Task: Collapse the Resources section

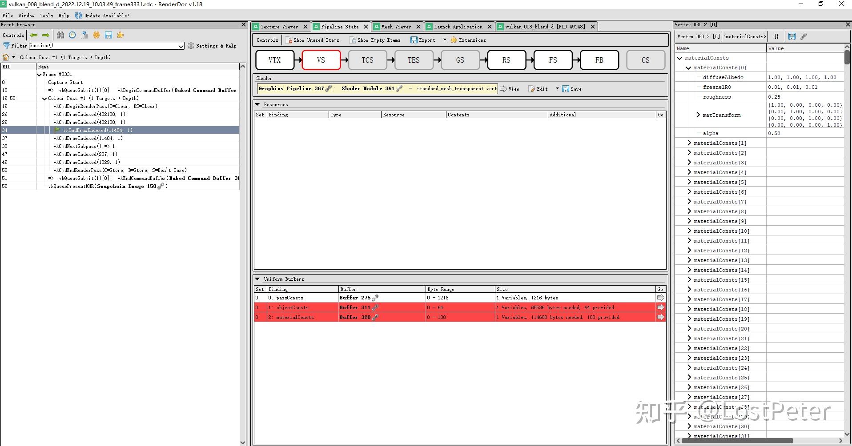Action: pyautogui.click(x=257, y=104)
